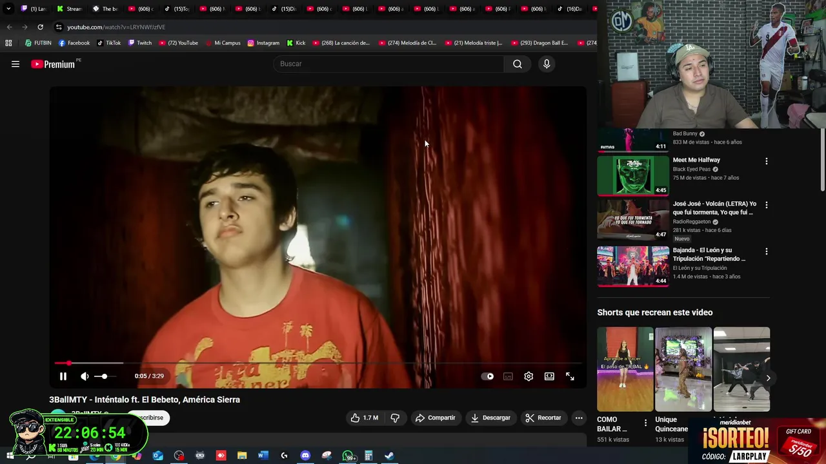
Task: Open Kick bookmark
Action: (x=296, y=43)
